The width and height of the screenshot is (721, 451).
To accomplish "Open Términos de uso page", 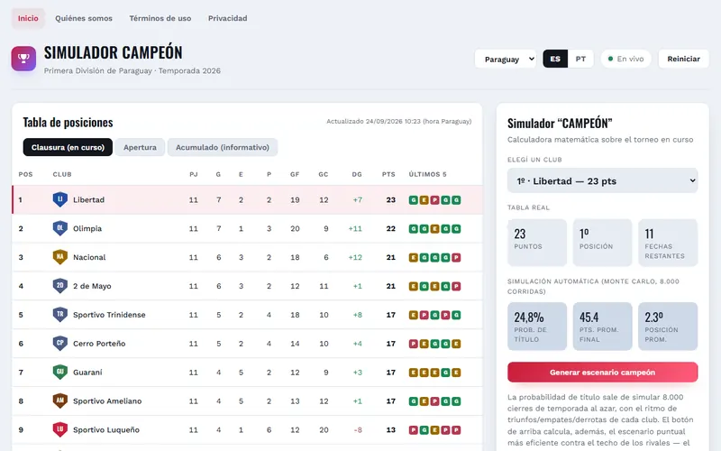I will point(160,18).
